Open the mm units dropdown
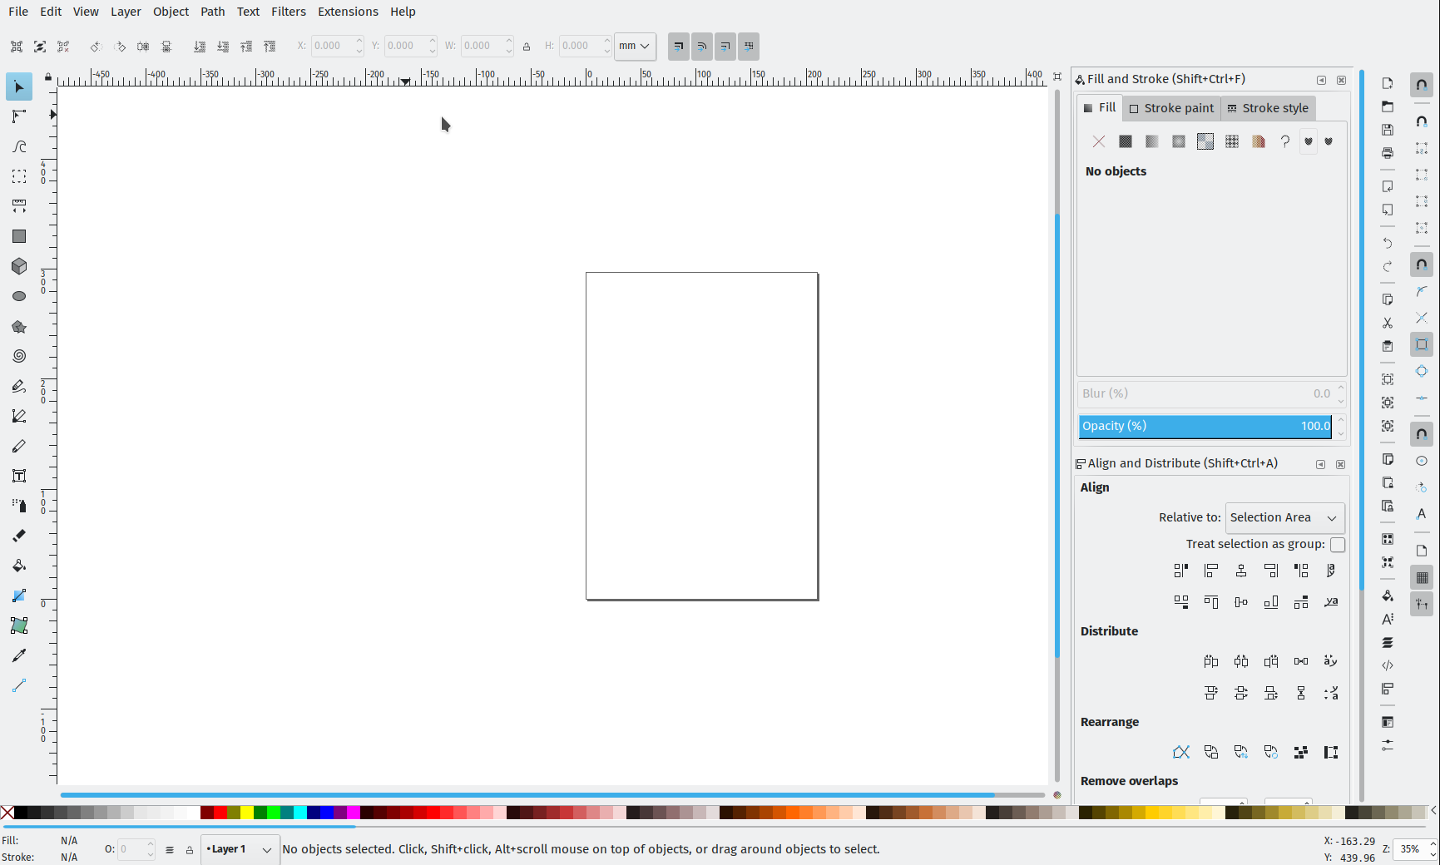The width and height of the screenshot is (1440, 865). tap(635, 47)
